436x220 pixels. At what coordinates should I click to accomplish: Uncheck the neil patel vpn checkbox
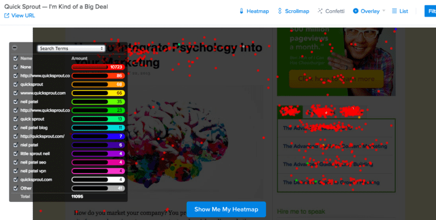(16, 171)
